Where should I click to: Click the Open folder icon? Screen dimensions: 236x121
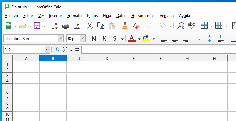[23, 26]
